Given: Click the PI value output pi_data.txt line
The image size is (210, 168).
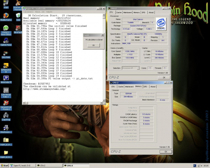Looking at the screenshot, I should (60, 79).
